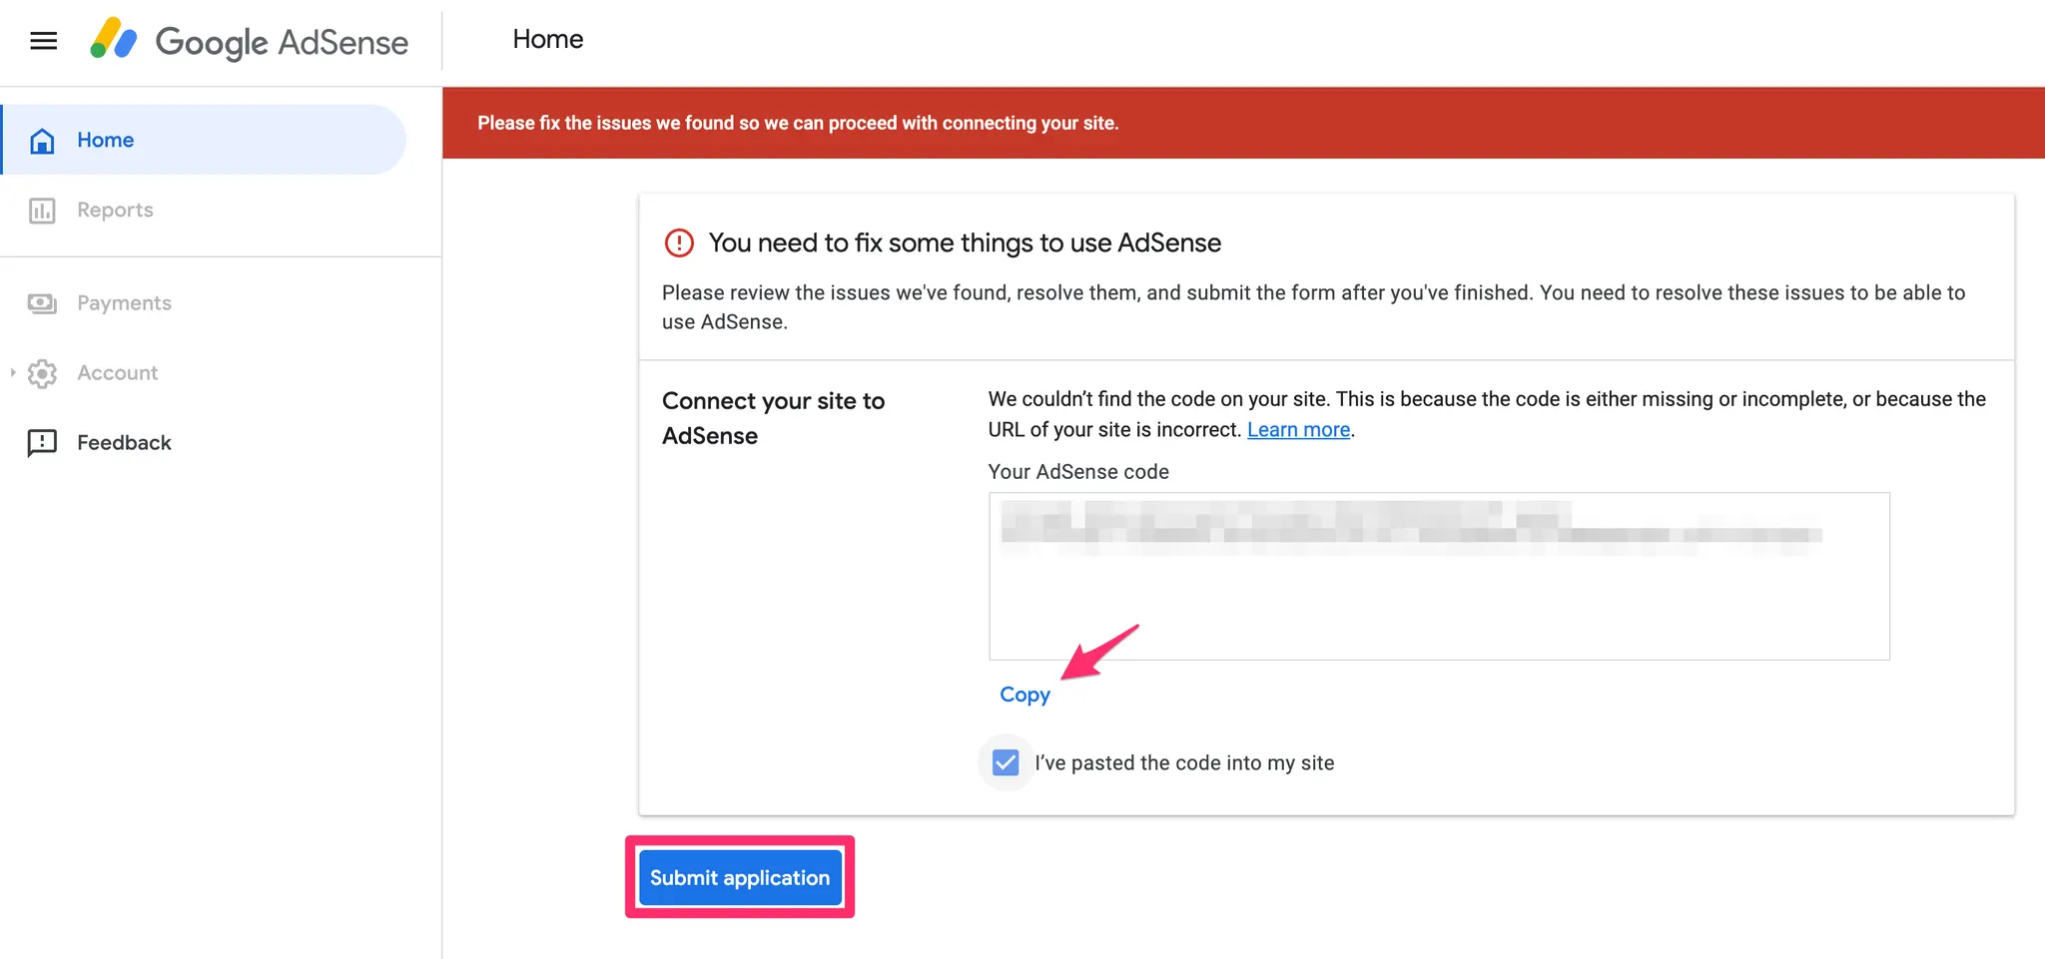Click the Google AdSense logo
Screen dimensions: 2045x959
tap(250, 41)
